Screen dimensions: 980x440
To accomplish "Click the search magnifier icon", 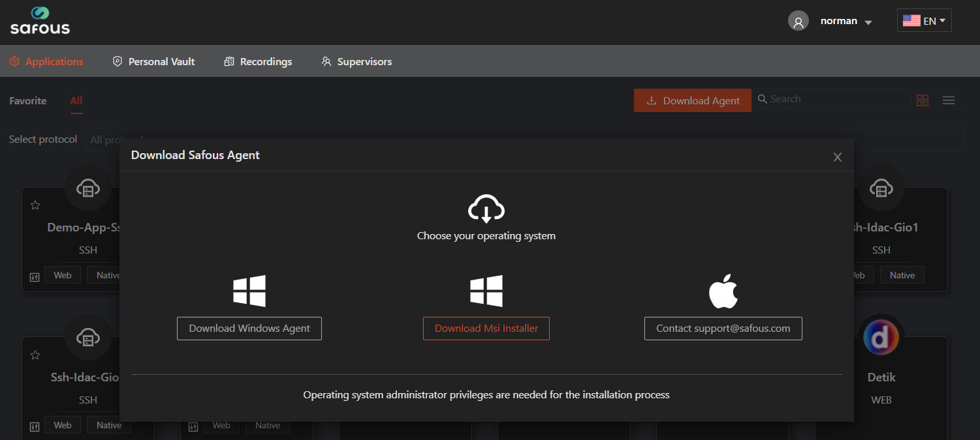I will [762, 99].
